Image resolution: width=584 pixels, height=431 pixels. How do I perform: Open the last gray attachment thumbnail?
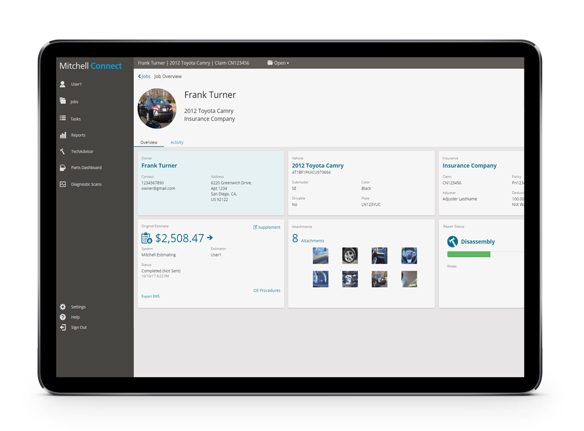point(409,279)
